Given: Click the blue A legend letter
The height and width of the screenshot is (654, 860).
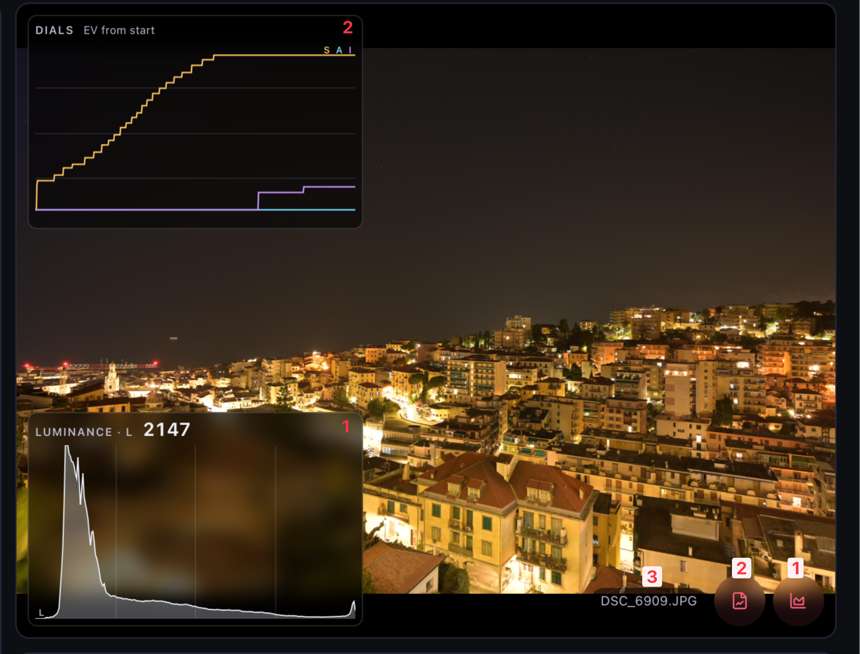Looking at the screenshot, I should (339, 51).
